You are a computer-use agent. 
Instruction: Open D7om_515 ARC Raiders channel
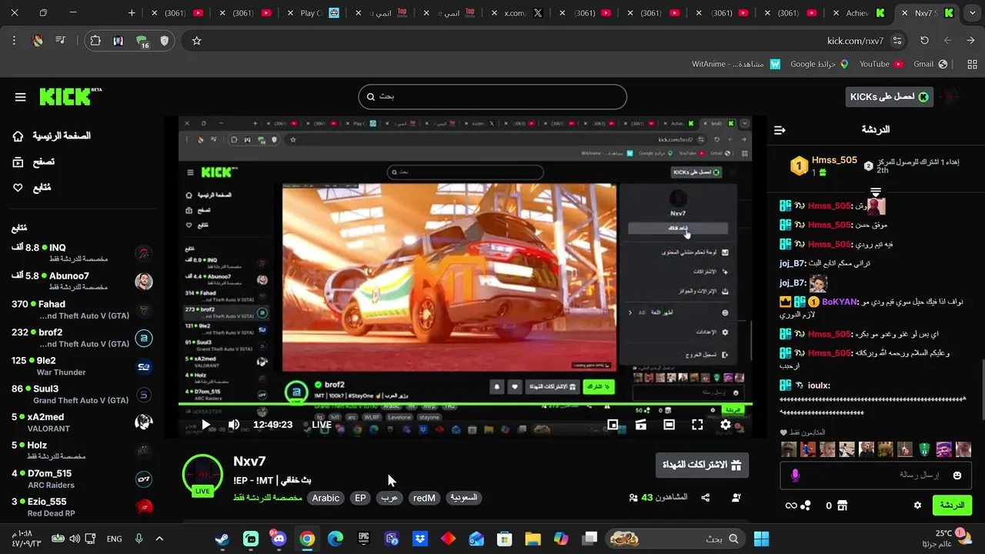(x=82, y=479)
